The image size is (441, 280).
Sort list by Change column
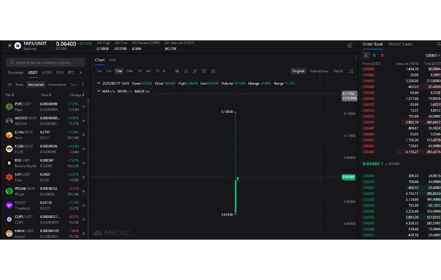77,95
